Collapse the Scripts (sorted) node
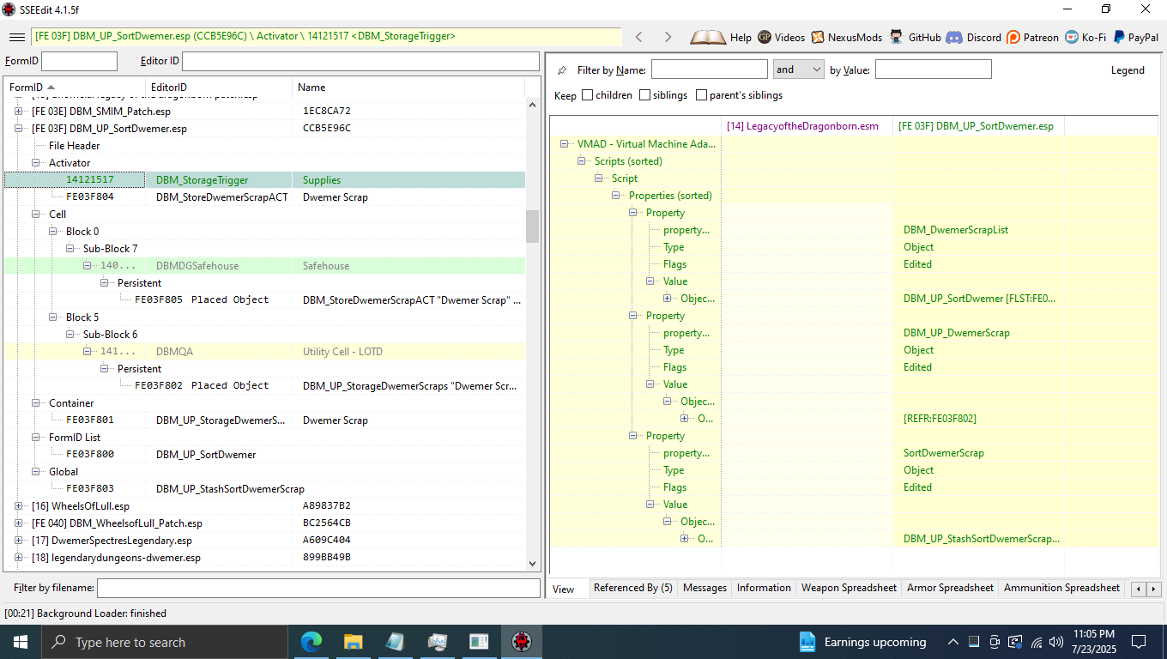 (582, 161)
